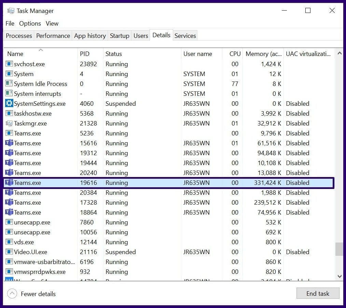Click PID 932 cell
The width and height of the screenshot is (346, 308).
pyautogui.click(x=85, y=272)
